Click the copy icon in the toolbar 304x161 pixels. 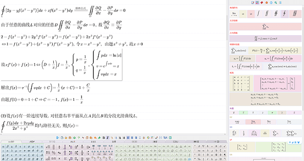[x=87, y=138]
